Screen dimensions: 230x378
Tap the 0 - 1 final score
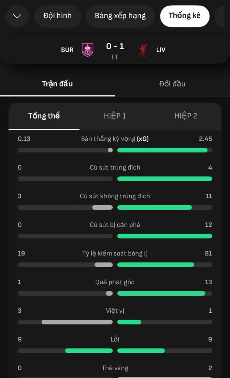115,46
